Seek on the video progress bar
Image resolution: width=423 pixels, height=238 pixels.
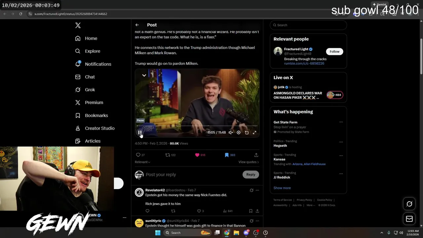coord(197,126)
